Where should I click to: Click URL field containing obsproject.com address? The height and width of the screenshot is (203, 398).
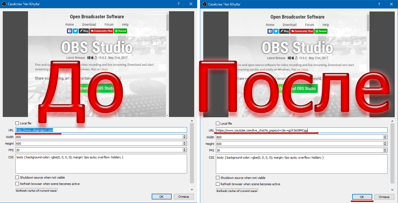101,130
